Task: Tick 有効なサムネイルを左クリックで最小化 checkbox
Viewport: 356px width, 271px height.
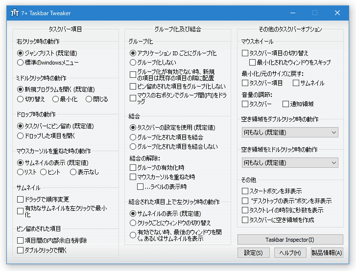Action: [20, 211]
